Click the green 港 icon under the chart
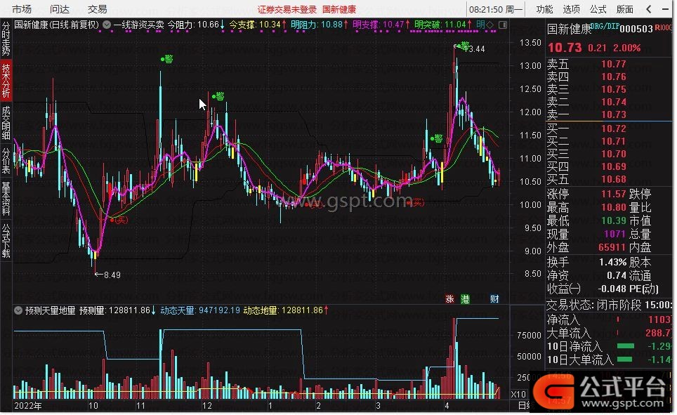Screen dimensions: 677x415 tap(465, 299)
